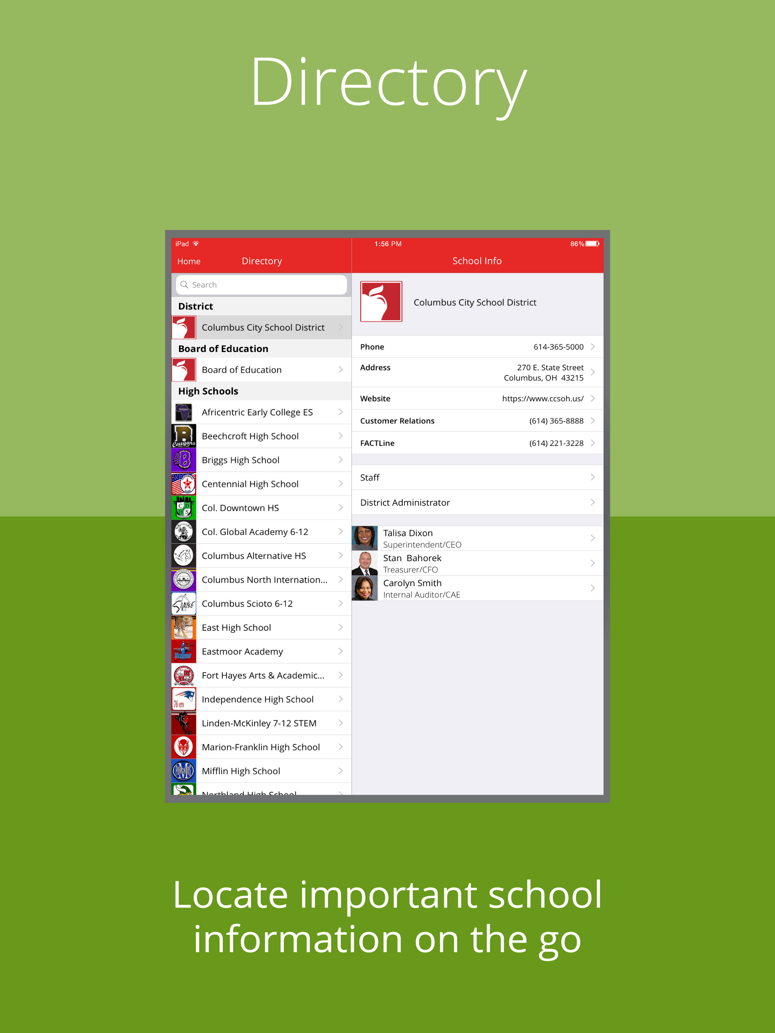Tap the Wi-Fi status icon

coord(196,244)
